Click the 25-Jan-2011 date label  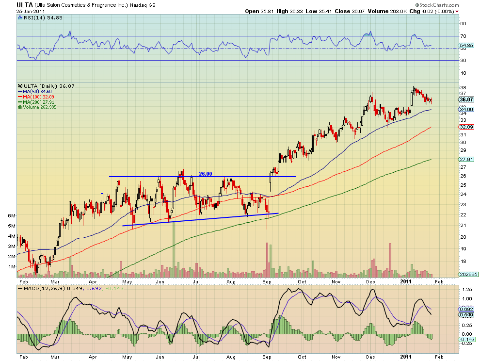point(31,11)
